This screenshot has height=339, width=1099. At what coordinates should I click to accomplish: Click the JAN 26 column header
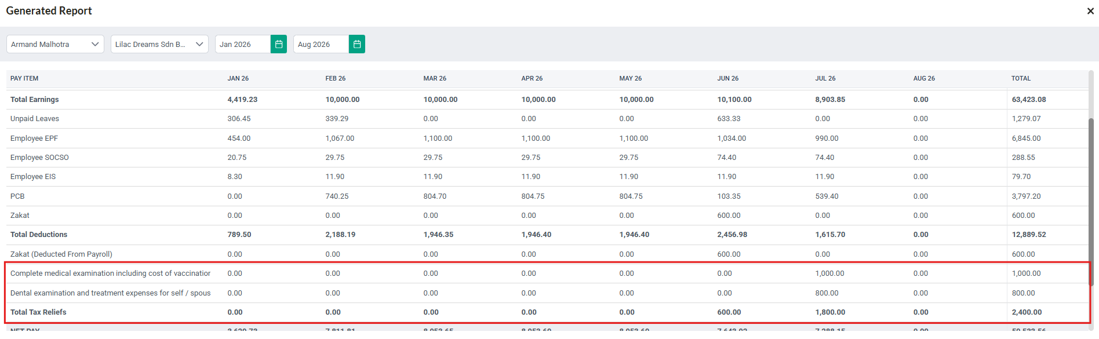(x=238, y=78)
